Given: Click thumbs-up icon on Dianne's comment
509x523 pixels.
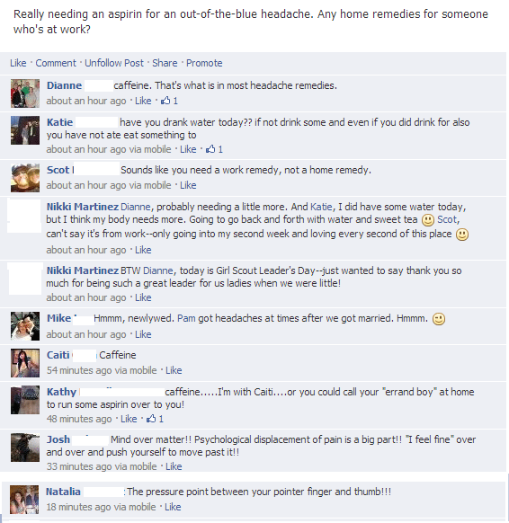Looking at the screenshot, I should [x=165, y=100].
